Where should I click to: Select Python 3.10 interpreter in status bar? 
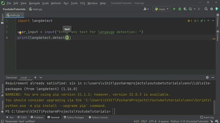[189, 121]
